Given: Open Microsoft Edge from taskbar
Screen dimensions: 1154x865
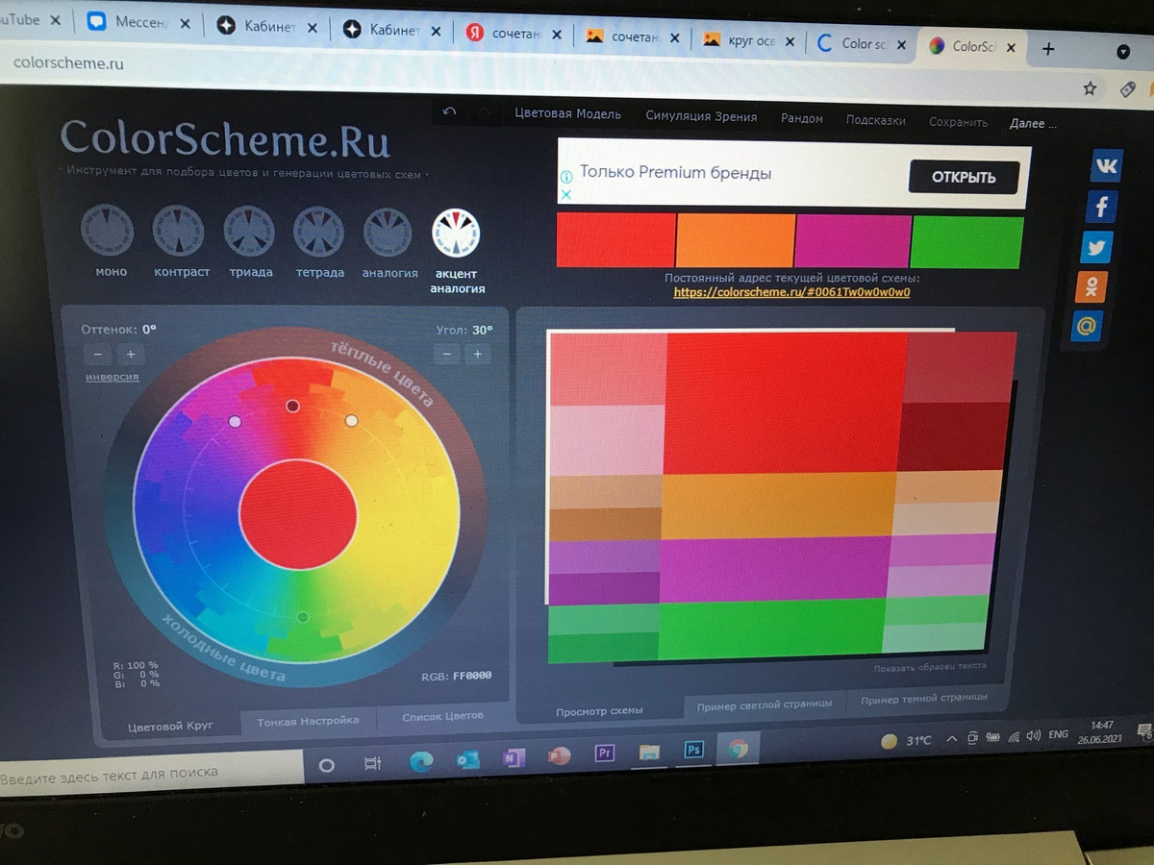Looking at the screenshot, I should [421, 761].
